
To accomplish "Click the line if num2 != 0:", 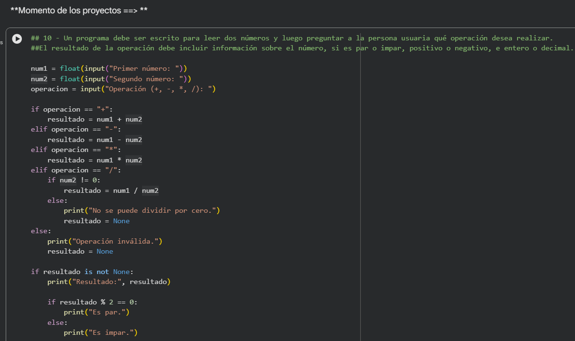I will (x=74, y=180).
